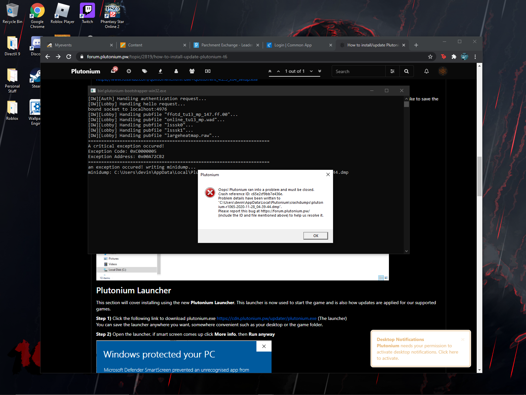Click the console scrollbar down arrow
Viewport: 526px width, 395px height.
pyautogui.click(x=406, y=251)
